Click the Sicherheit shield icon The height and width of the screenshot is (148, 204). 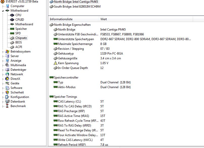click(7, 92)
